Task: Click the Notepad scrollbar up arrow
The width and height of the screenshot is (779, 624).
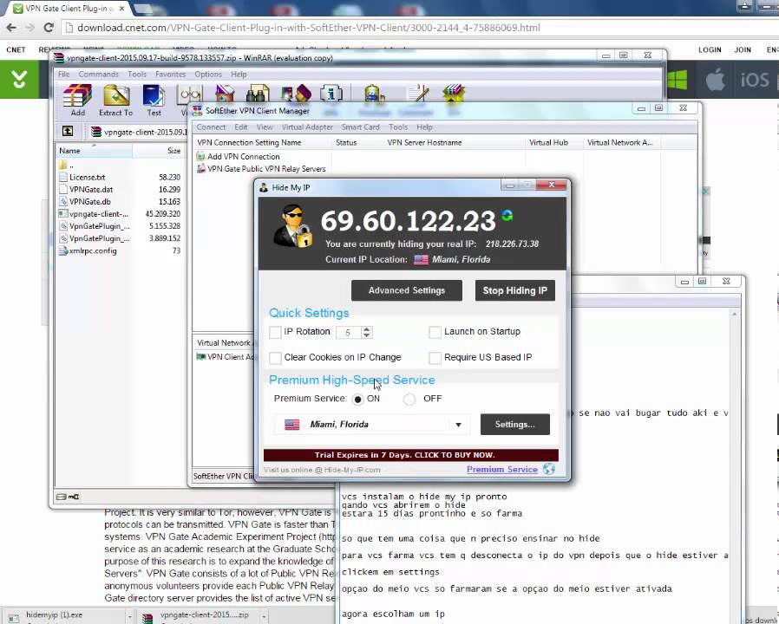Action: coord(734,315)
